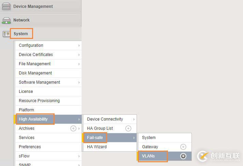
Task: Select the Fail-safe menu entry
Action: click(95, 138)
